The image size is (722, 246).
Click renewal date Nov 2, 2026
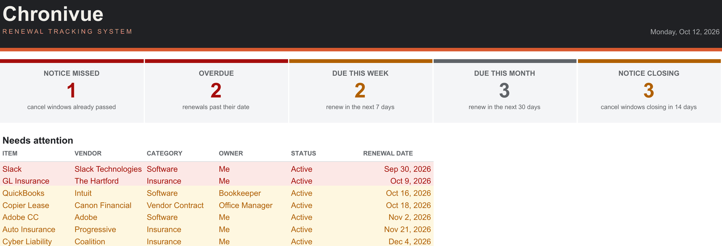tap(410, 217)
